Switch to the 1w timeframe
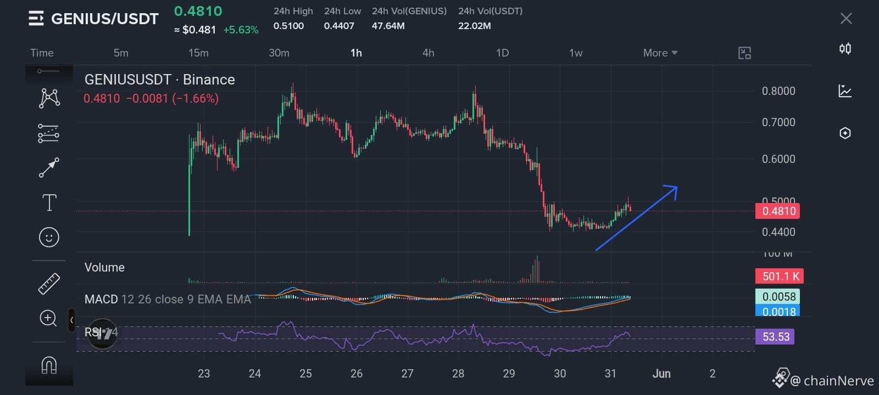879x395 pixels. pyautogui.click(x=576, y=53)
